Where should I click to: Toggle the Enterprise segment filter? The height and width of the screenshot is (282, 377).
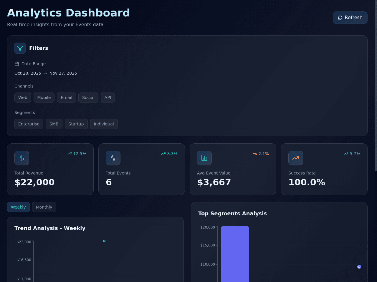pyautogui.click(x=29, y=124)
